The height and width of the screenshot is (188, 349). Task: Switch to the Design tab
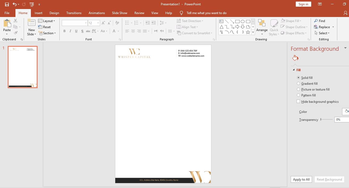pos(54,13)
